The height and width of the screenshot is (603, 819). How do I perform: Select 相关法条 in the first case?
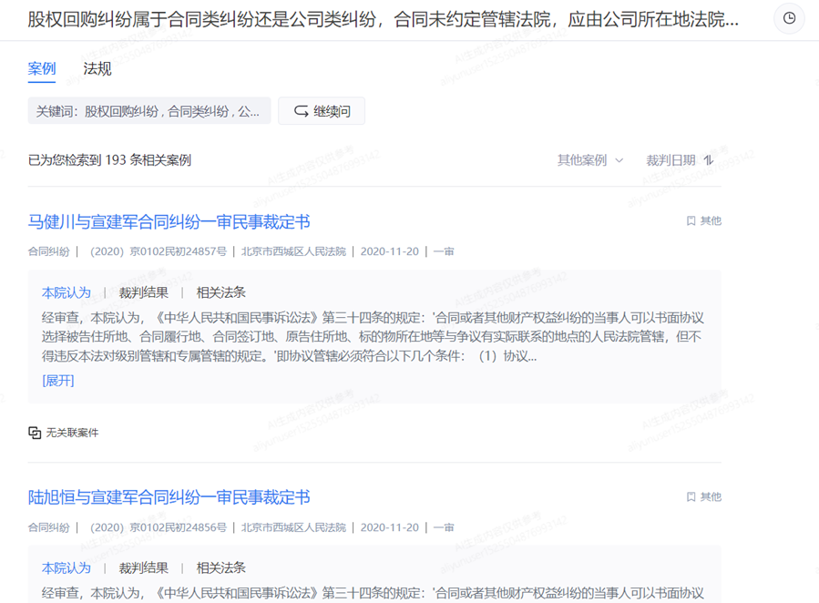tap(221, 292)
